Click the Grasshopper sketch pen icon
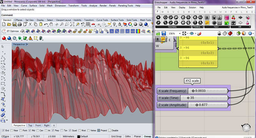 click(x=199, y=34)
